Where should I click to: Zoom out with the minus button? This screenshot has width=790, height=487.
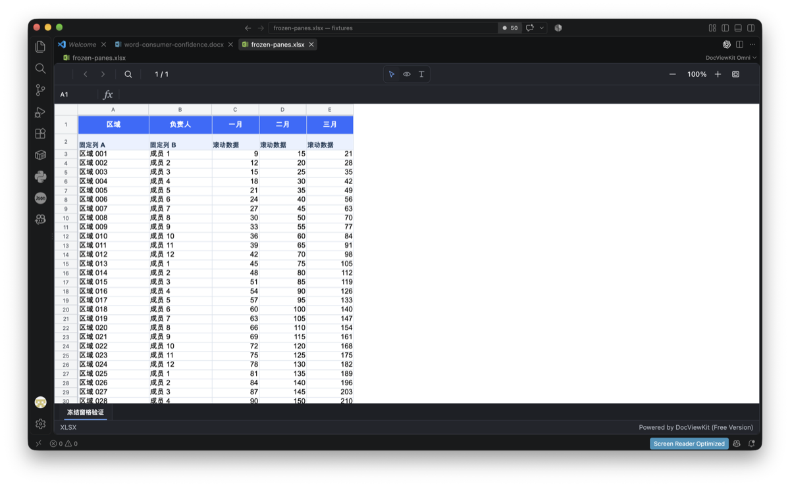[672, 74]
